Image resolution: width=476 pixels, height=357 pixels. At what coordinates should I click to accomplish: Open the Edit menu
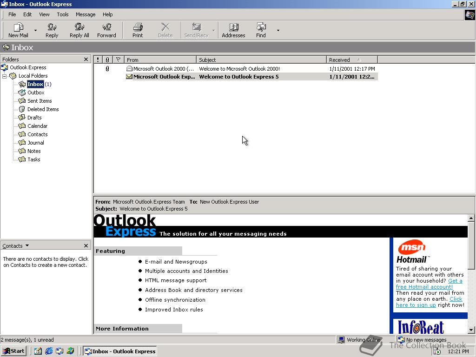point(27,14)
